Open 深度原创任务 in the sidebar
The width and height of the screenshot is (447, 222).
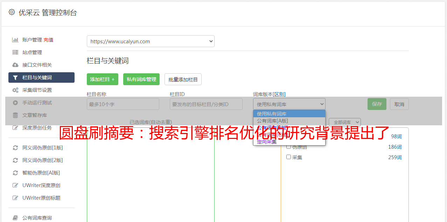pyautogui.click(x=37, y=128)
